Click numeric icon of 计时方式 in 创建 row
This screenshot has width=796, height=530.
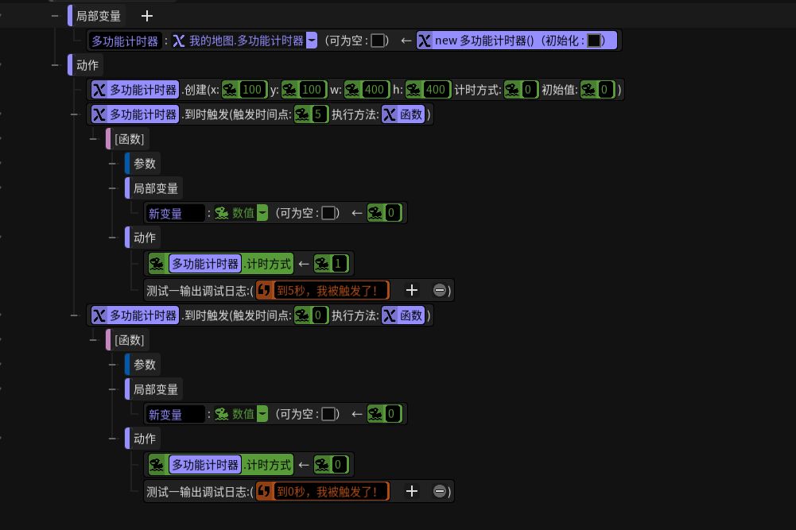pyautogui.click(x=512, y=90)
